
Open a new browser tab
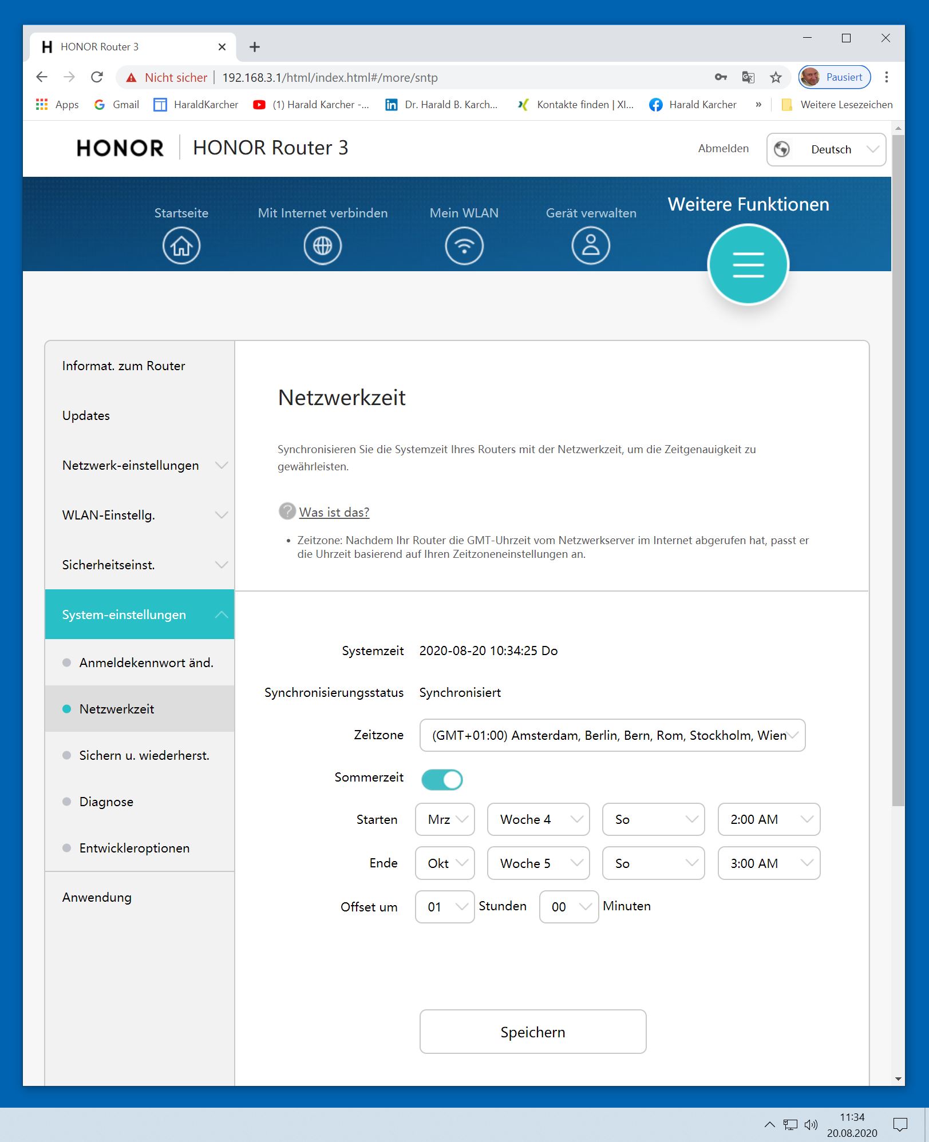pos(255,47)
